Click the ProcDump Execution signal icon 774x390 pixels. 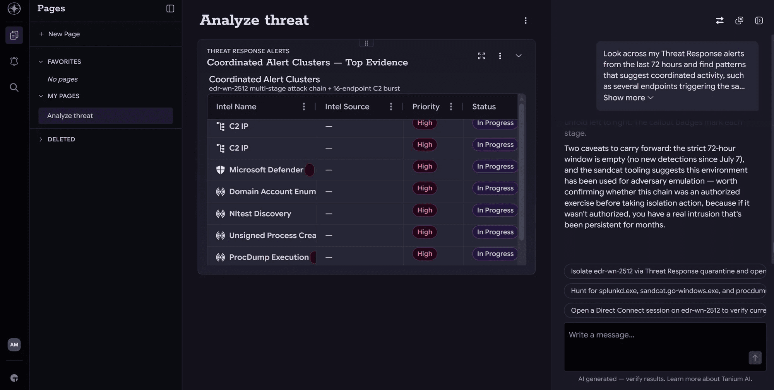[x=221, y=257]
